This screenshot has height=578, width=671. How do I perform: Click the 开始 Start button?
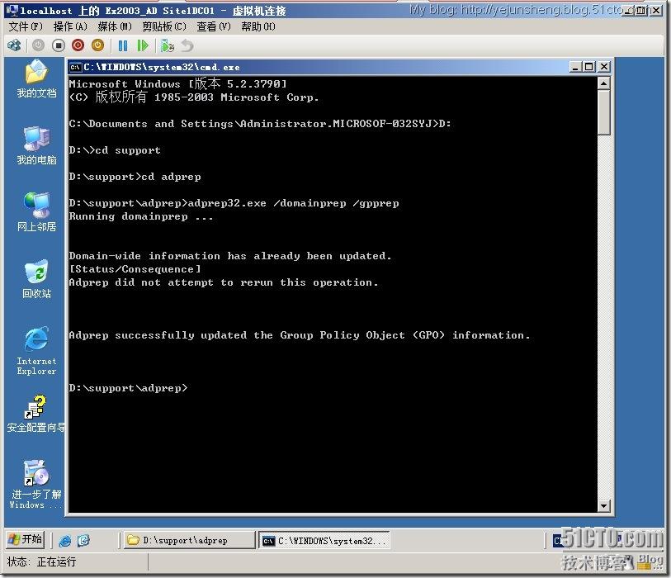tap(26, 539)
